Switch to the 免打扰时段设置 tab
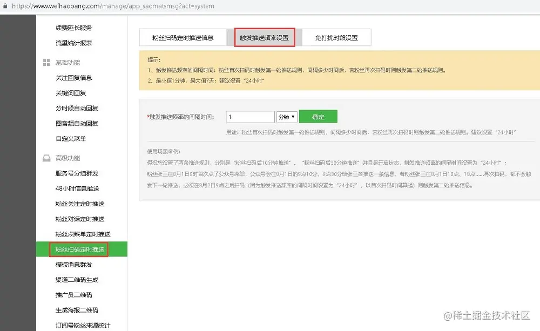 [x=336, y=37]
